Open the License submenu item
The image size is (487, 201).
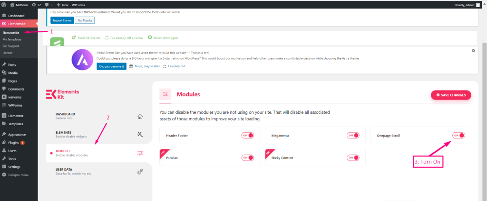tap(8, 53)
